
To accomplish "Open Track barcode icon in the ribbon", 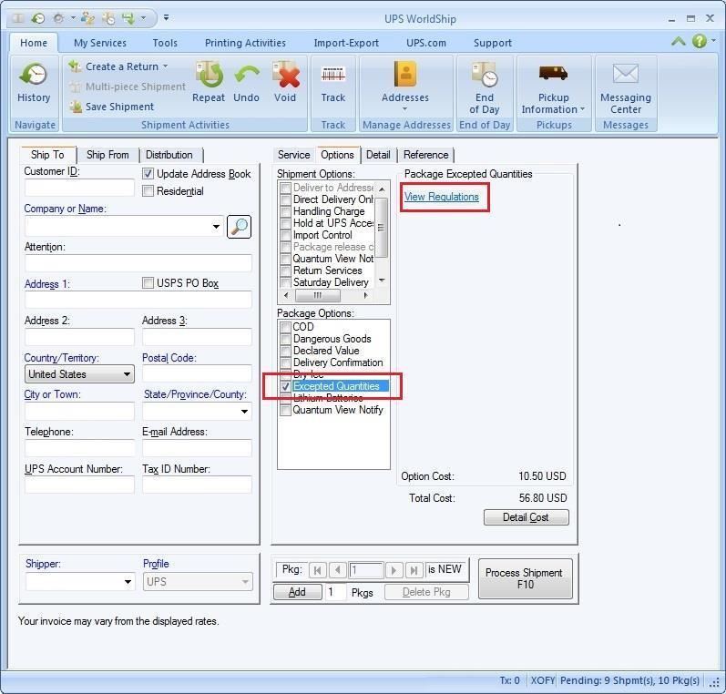I will click(x=333, y=74).
